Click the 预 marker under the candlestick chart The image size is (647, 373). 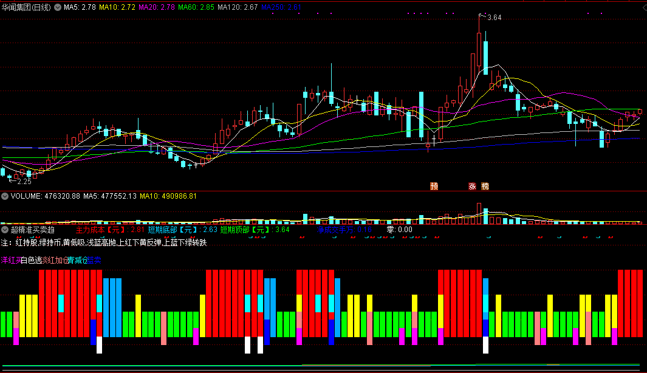tap(434, 187)
